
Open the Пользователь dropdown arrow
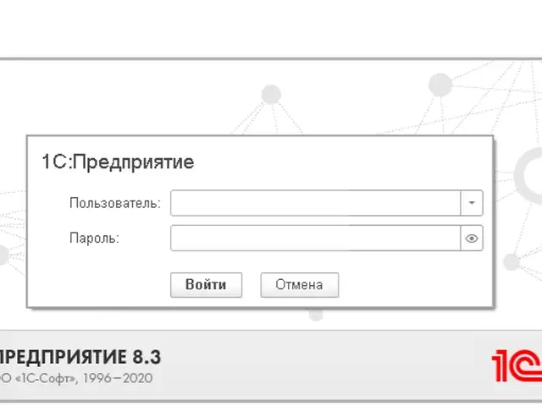472,203
